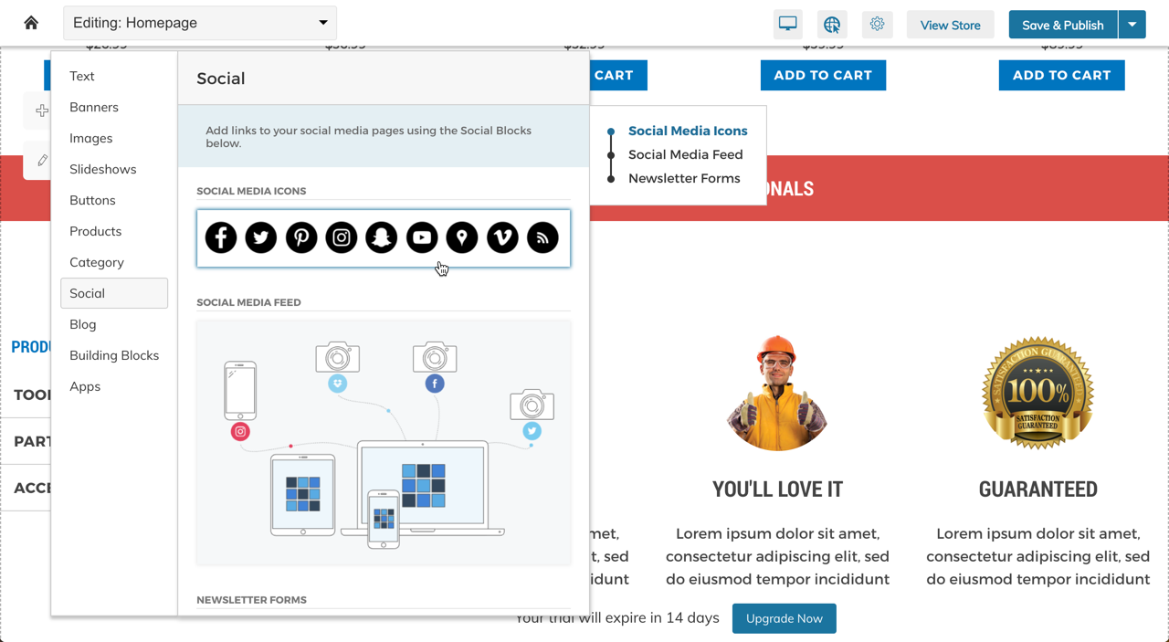Select the Facebook social icon

221,237
